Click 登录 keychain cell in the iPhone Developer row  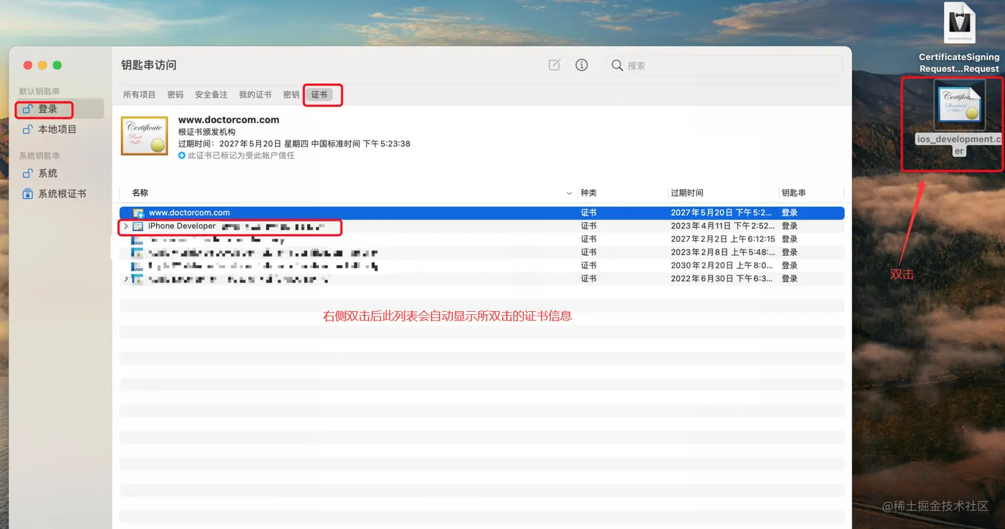pos(789,226)
